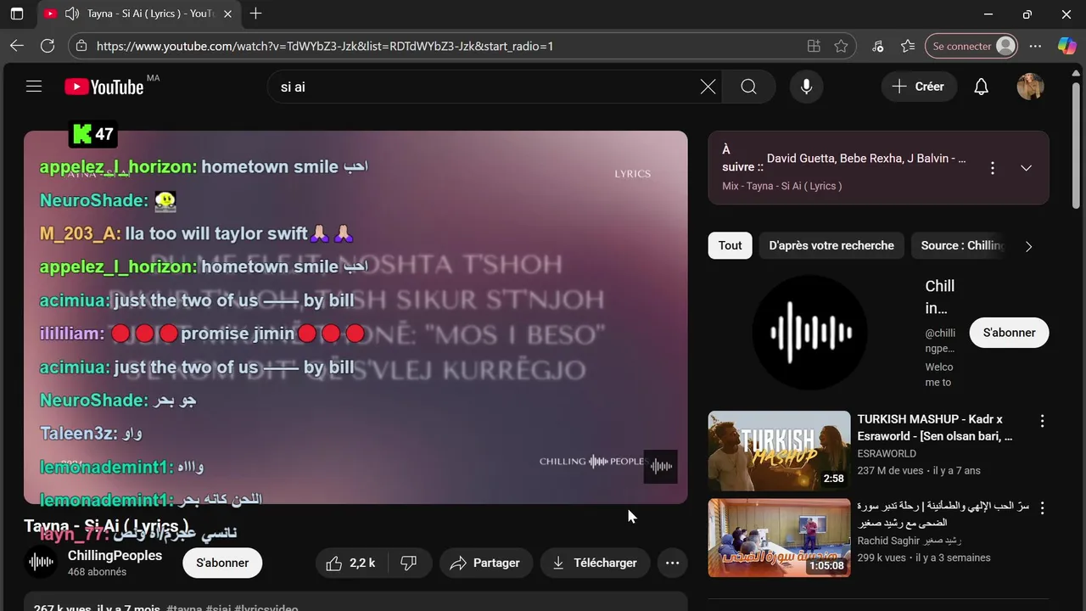Add this page to favorites star
The image size is (1086, 611).
[841, 46]
